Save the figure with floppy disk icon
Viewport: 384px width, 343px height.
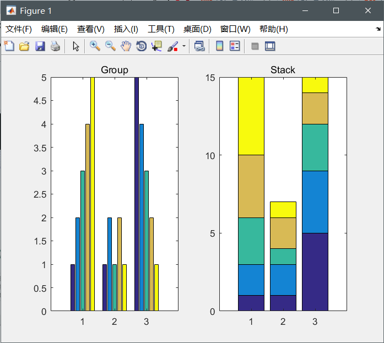(40, 46)
